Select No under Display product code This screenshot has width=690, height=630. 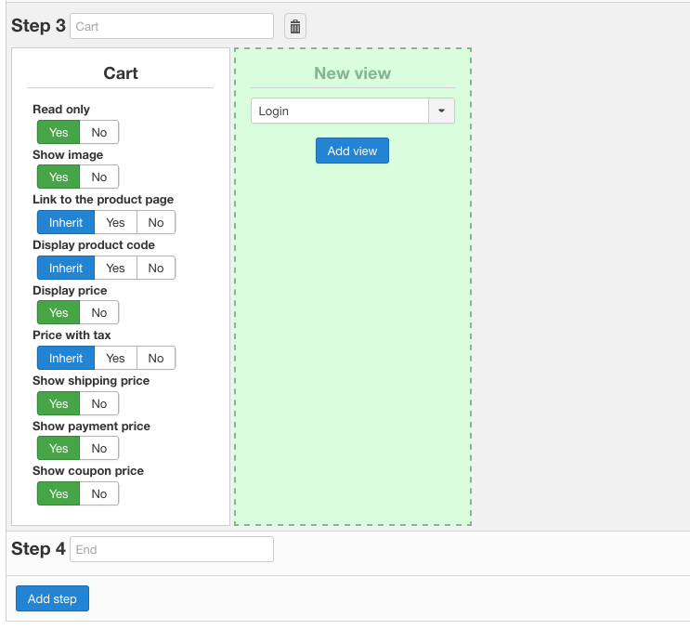pyautogui.click(x=156, y=268)
